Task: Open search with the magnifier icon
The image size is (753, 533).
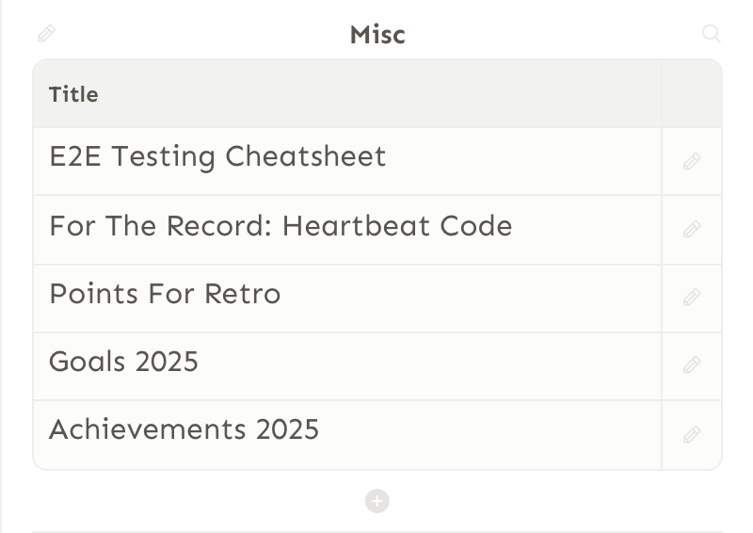Action: [712, 34]
